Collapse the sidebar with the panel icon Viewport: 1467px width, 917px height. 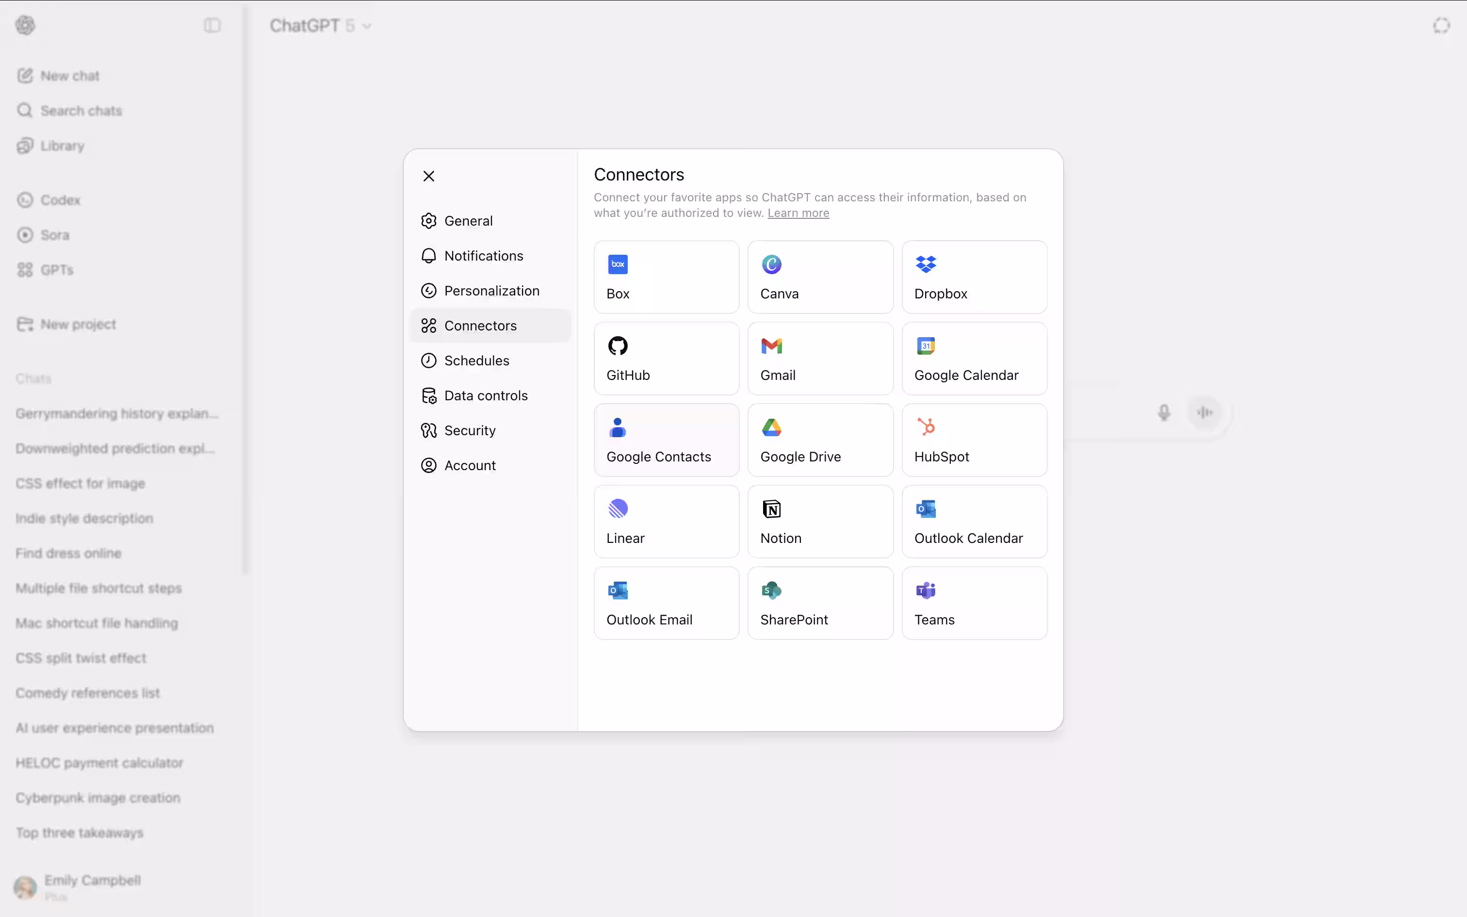tap(212, 25)
